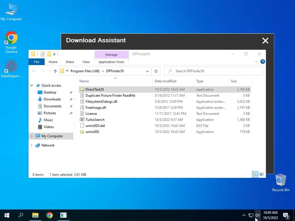Open Explorer Help icon
The width and height of the screenshot is (295, 221).
point(263,62)
